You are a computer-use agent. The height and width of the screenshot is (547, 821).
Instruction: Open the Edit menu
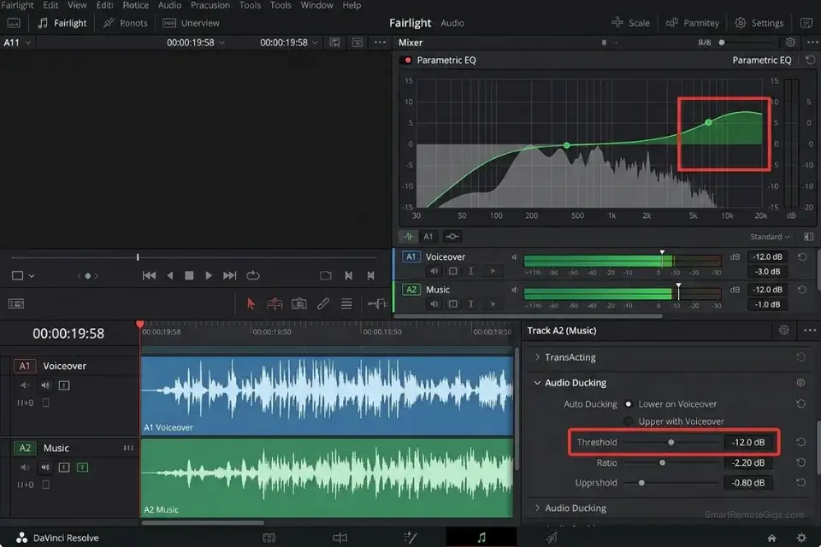[50, 5]
